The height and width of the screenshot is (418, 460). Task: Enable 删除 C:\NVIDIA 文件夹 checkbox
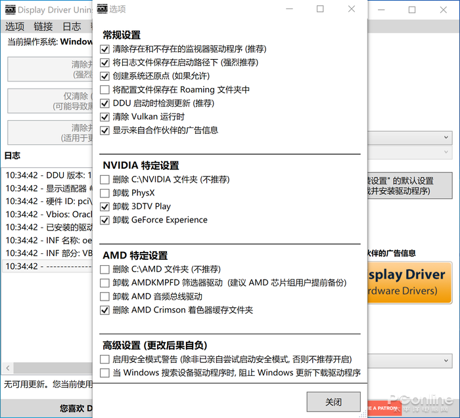click(x=104, y=180)
